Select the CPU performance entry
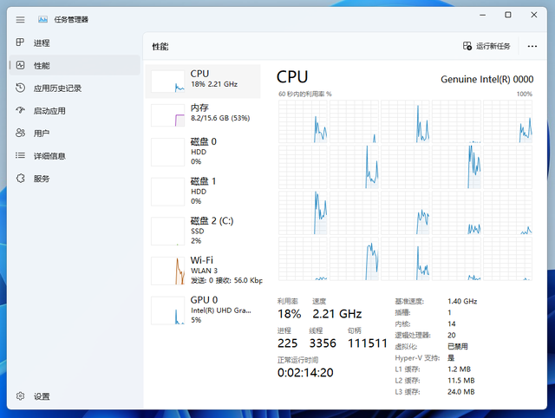This screenshot has height=418, width=555. click(x=203, y=81)
